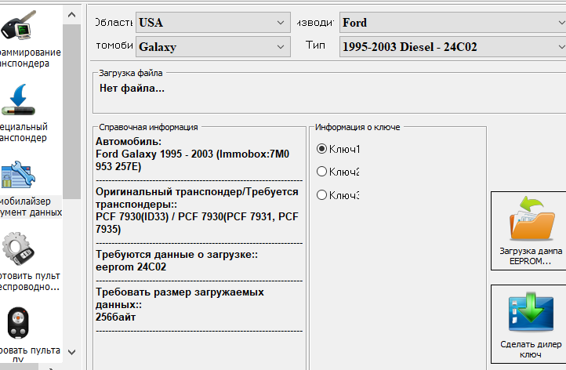
Task: Open immobilizer data tool wrench icon
Action: click(18, 175)
